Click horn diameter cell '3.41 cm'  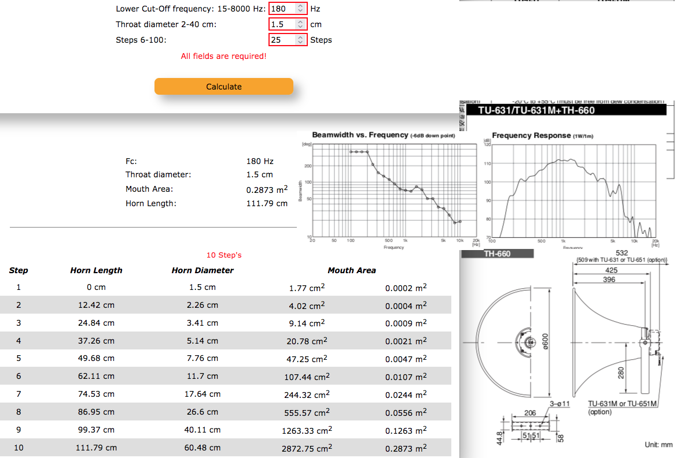pyautogui.click(x=203, y=323)
